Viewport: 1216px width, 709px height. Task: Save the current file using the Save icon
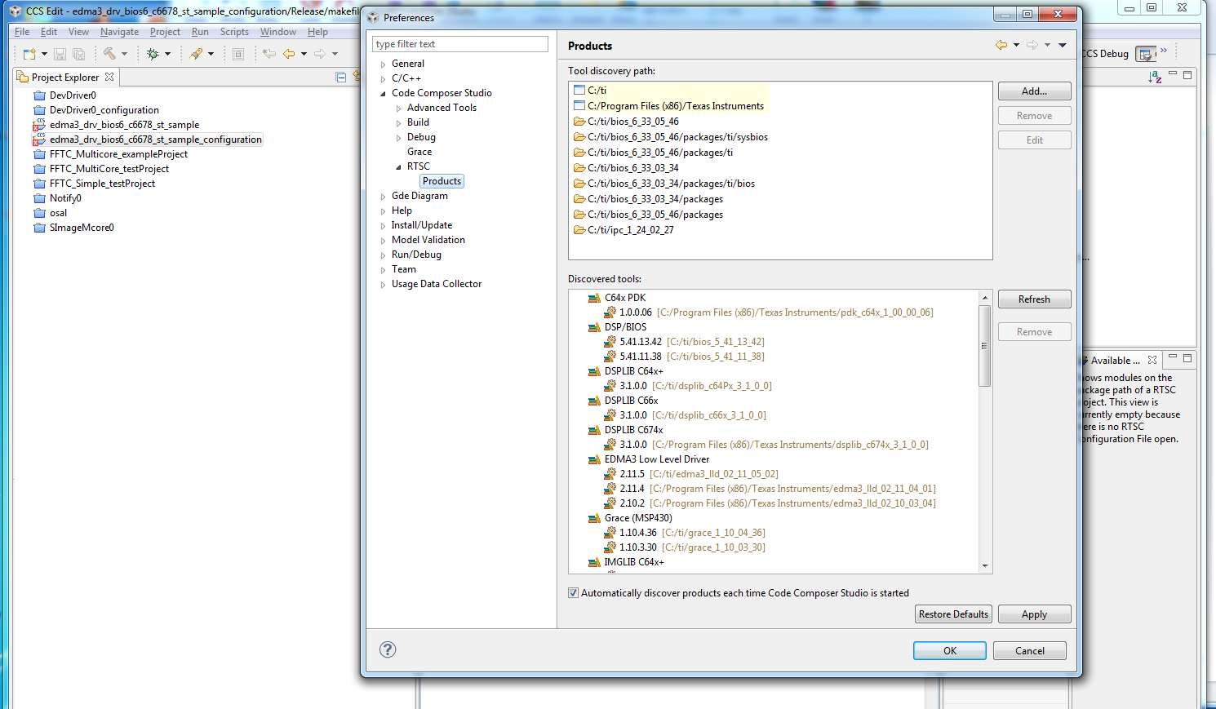pos(60,53)
